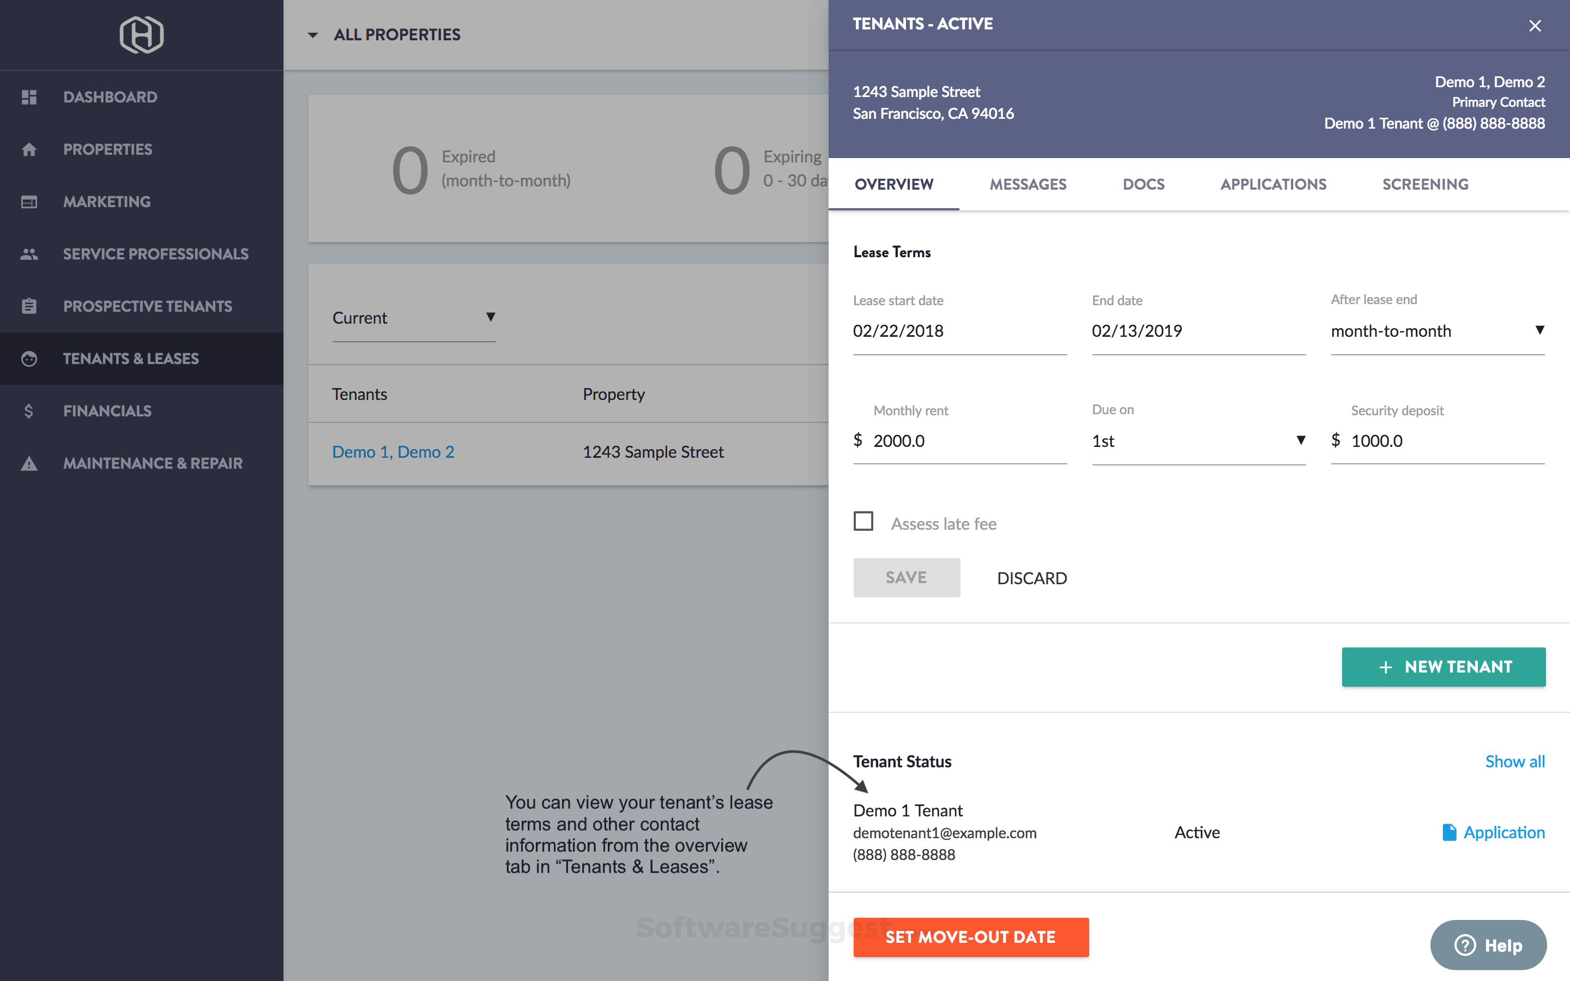The image size is (1570, 981).
Task: Click the Marketing sidebar icon
Action: [28, 202]
